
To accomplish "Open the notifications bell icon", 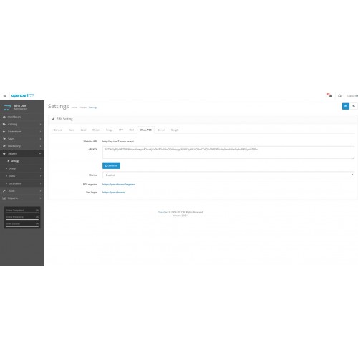I will coord(329,95).
